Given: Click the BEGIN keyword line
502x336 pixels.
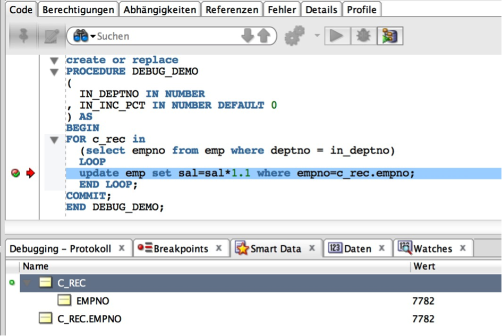Looking at the screenshot, I should pos(82,128).
